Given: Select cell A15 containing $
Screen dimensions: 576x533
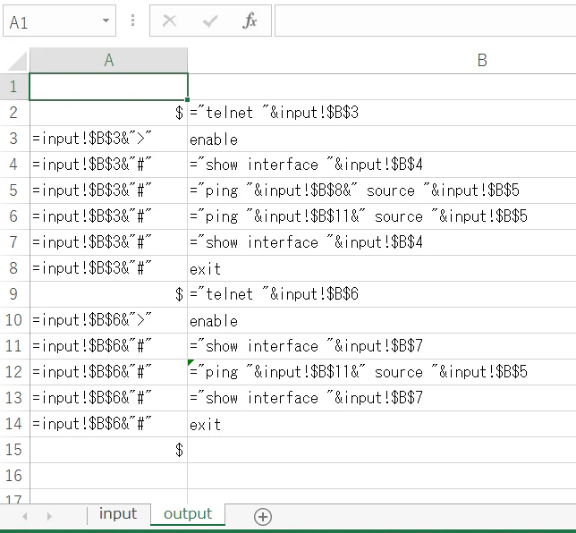Looking at the screenshot, I should point(109,450).
